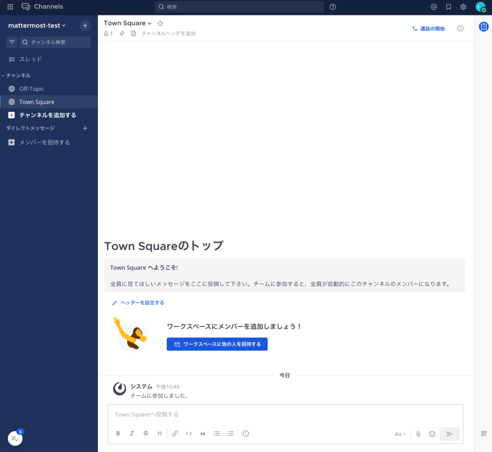
Task: Toggle bold formatting in message editor
Action: (118, 433)
